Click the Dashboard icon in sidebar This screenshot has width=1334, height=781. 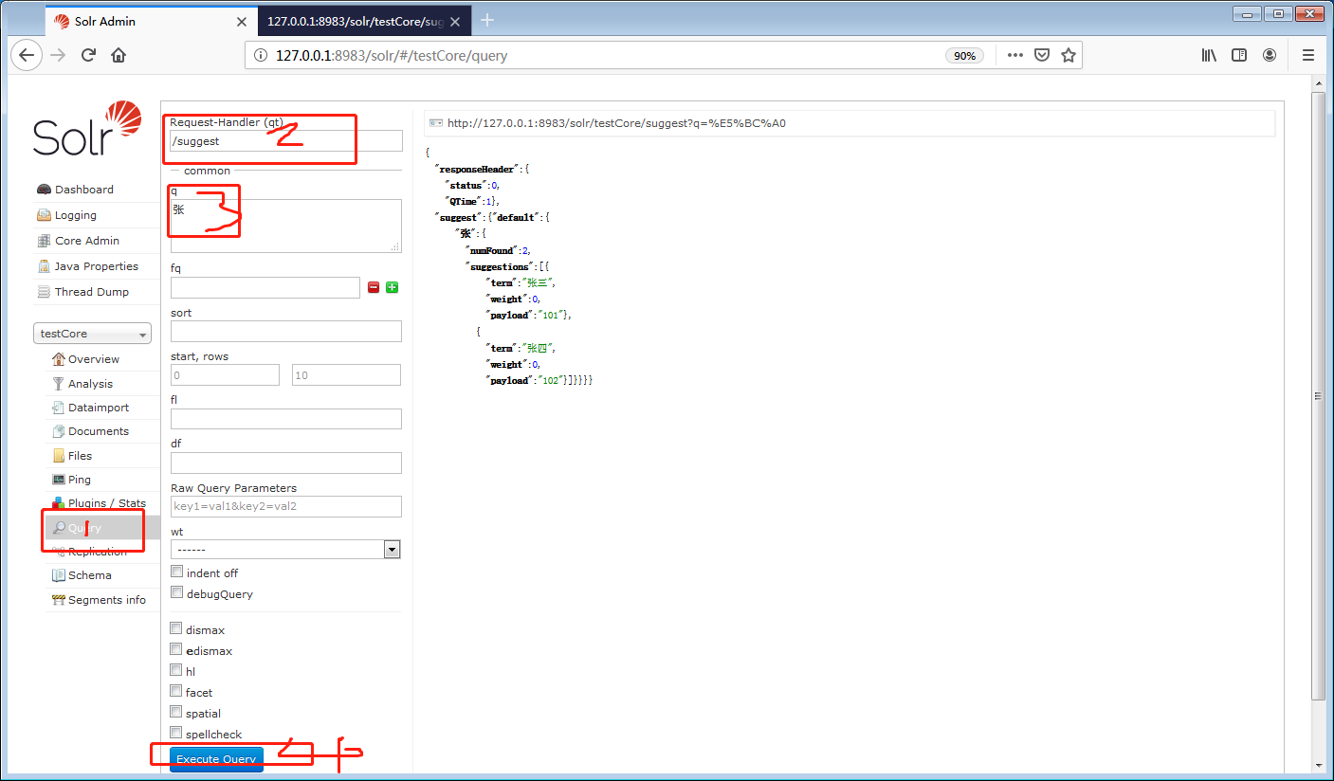click(44, 190)
